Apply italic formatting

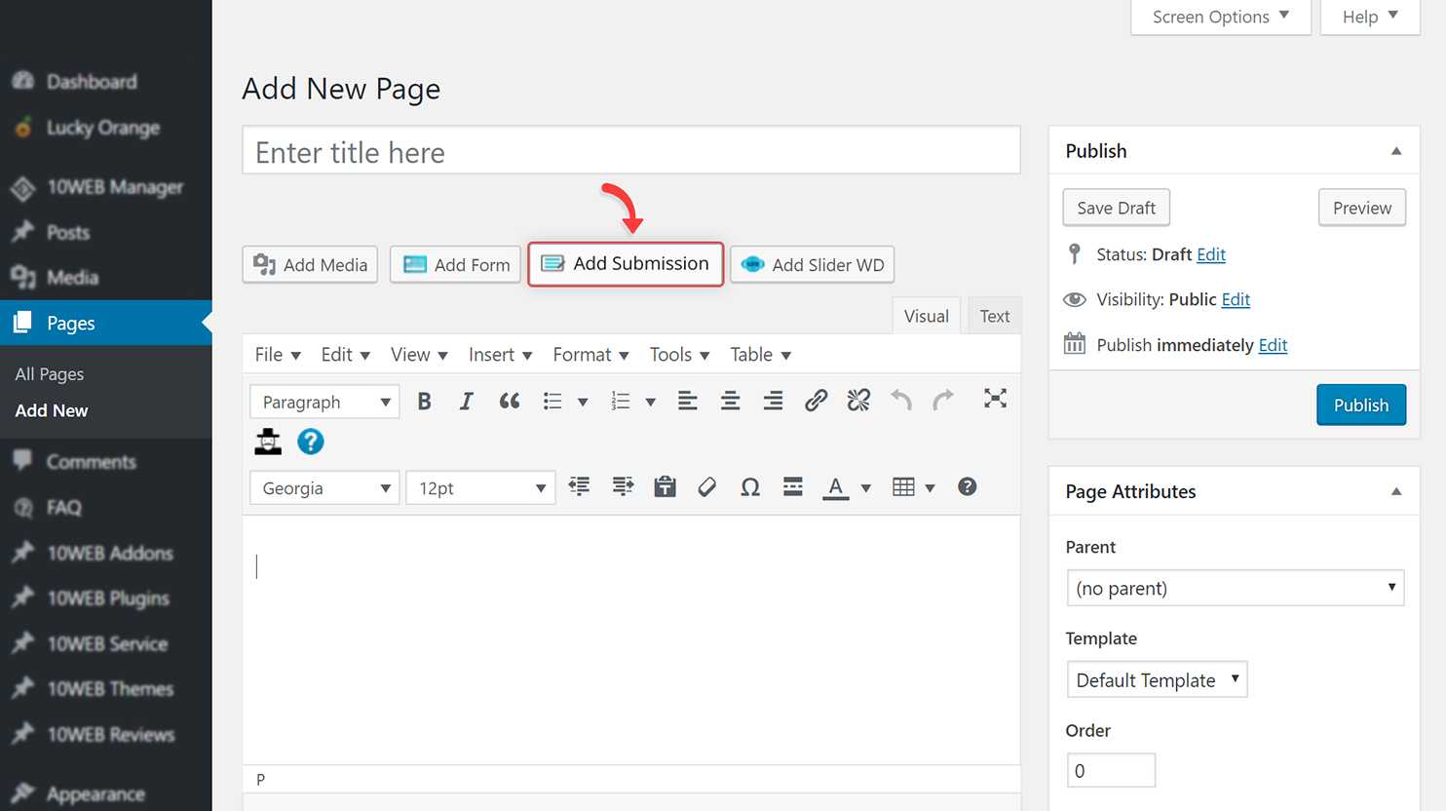click(466, 401)
